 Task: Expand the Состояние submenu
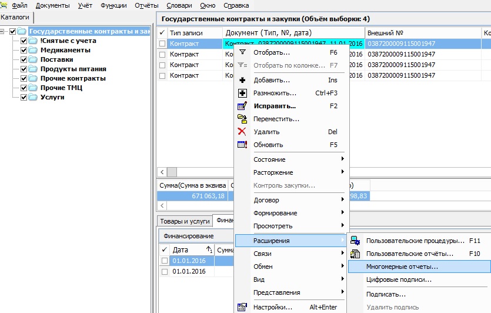[x=292, y=159]
